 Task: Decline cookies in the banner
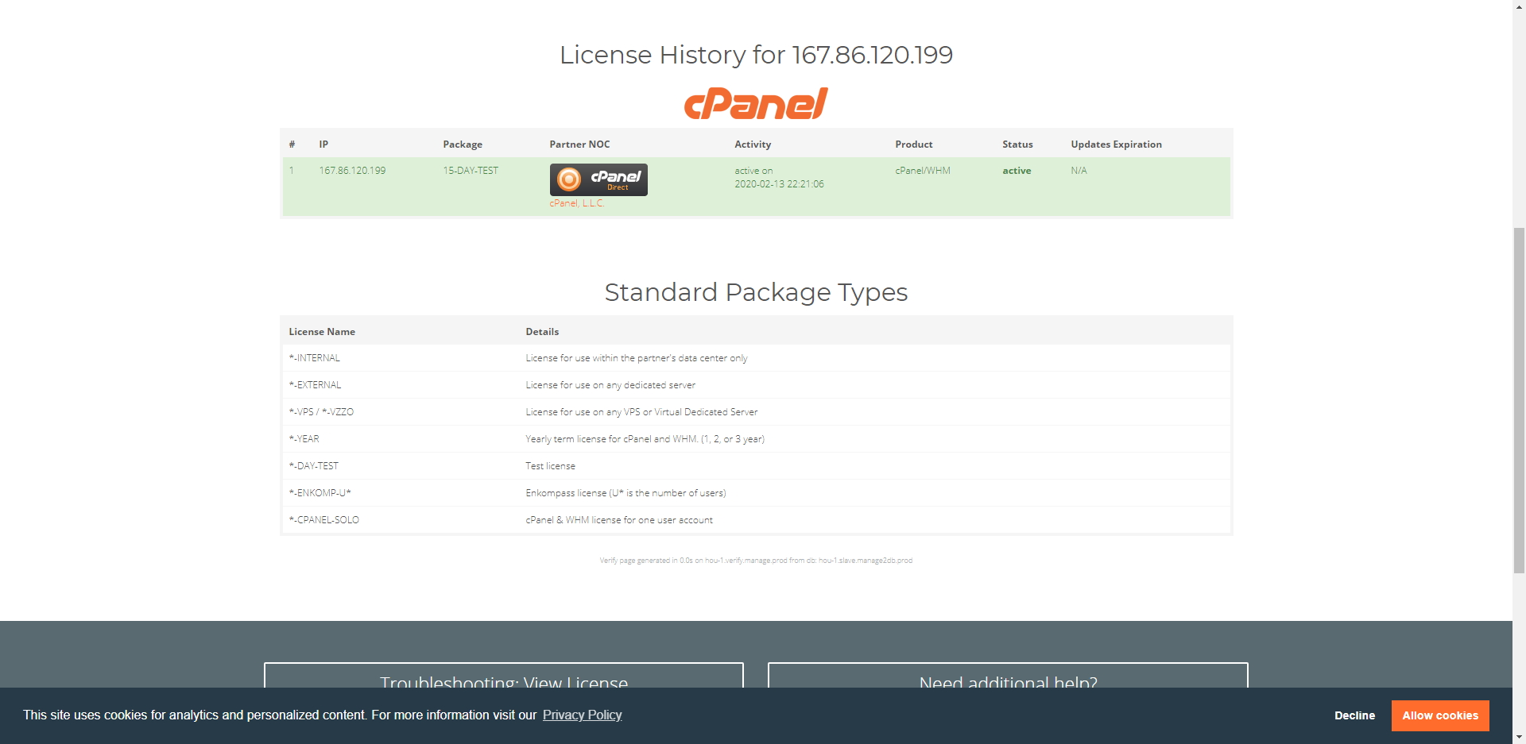tap(1354, 715)
